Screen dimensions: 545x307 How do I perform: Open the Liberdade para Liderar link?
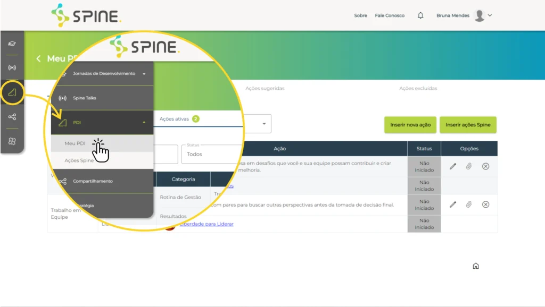(x=207, y=224)
